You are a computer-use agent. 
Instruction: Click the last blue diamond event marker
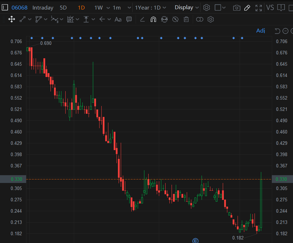242,38
